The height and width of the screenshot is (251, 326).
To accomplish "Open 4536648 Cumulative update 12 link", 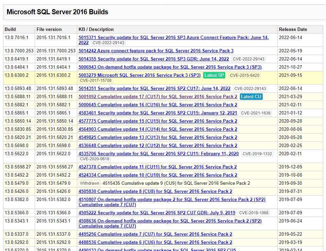I will pyautogui.click(x=158, y=146).
